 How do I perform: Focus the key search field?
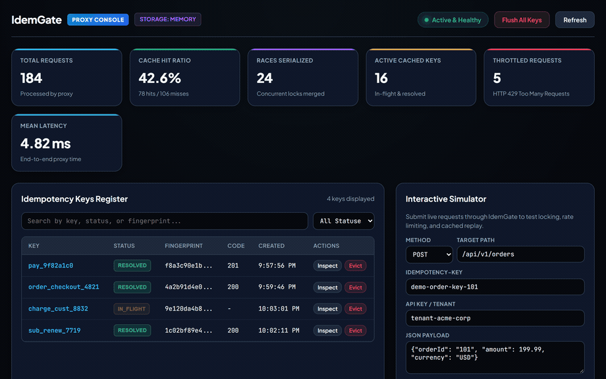tap(165, 221)
